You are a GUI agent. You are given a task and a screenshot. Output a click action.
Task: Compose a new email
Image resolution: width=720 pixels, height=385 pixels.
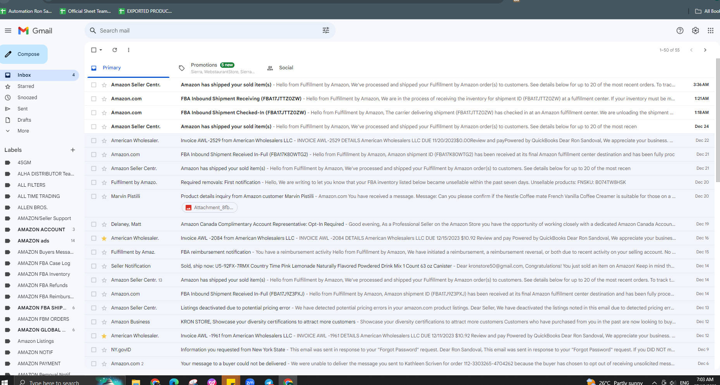point(24,54)
